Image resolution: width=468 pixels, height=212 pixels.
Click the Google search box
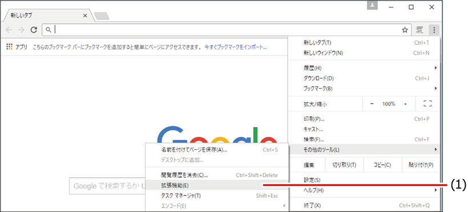(107, 186)
